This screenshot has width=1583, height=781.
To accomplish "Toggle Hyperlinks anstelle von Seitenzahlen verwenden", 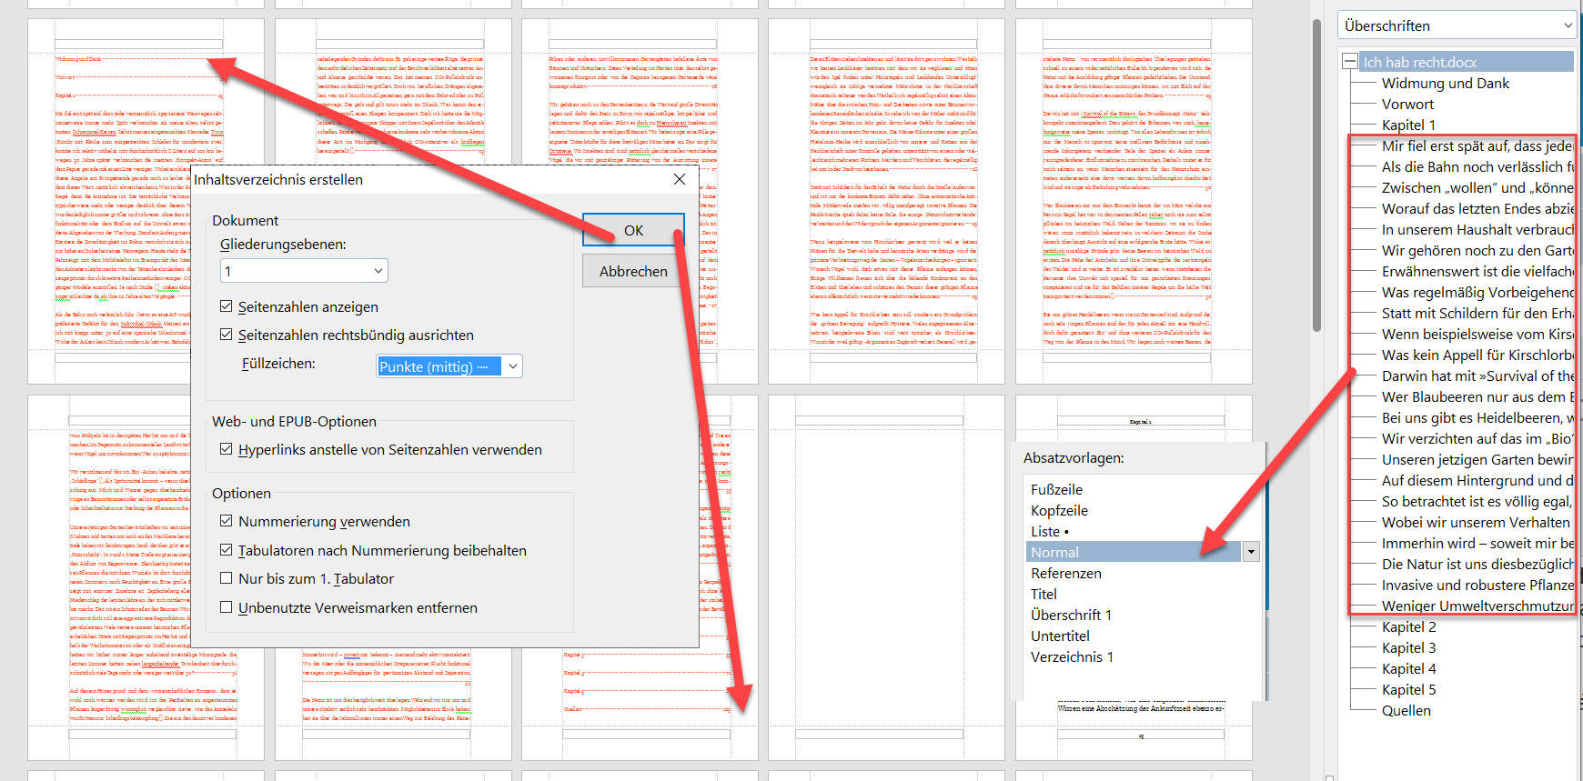I will click(227, 449).
